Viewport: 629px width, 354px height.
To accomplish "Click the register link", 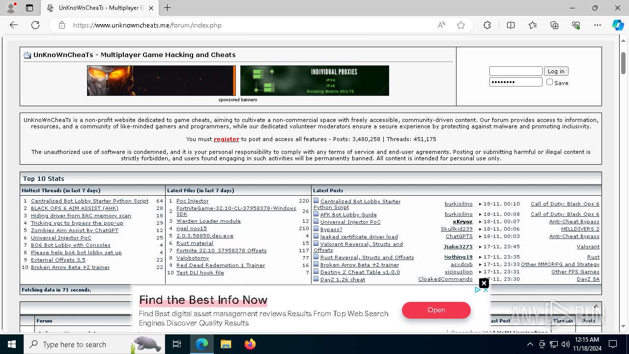I will (227, 139).
